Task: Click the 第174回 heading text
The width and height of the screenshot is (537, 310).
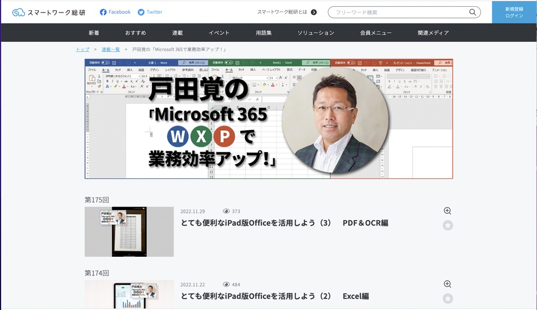Action: coord(97,273)
